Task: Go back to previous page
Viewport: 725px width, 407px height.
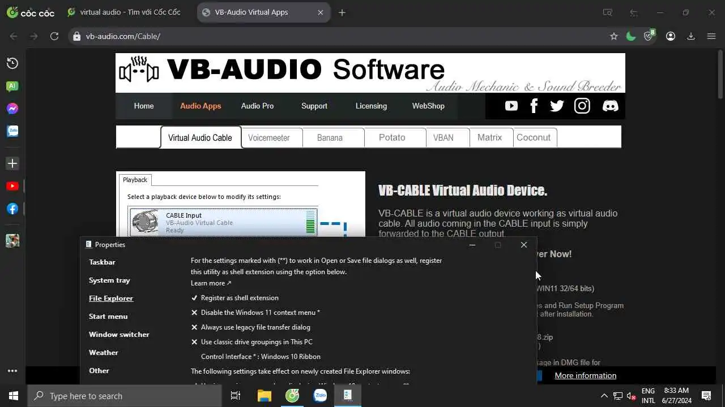Action: [14, 36]
